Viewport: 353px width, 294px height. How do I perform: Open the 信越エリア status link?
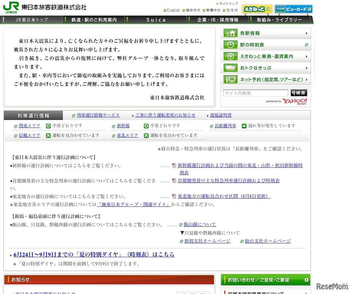pyautogui.click(x=29, y=135)
